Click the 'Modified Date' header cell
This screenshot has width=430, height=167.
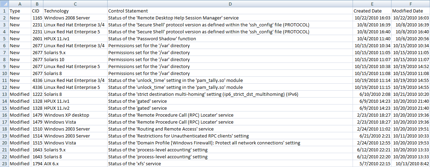click(x=411, y=11)
